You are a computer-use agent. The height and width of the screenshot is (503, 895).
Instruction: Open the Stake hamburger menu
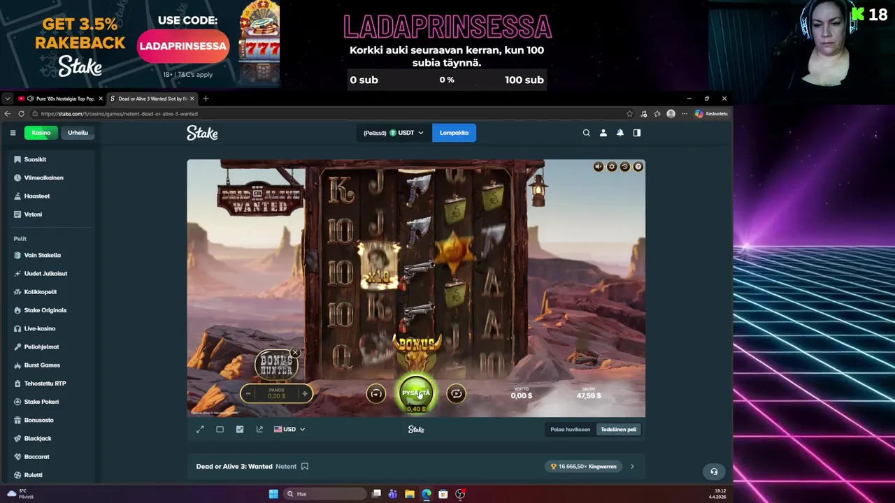[13, 133]
